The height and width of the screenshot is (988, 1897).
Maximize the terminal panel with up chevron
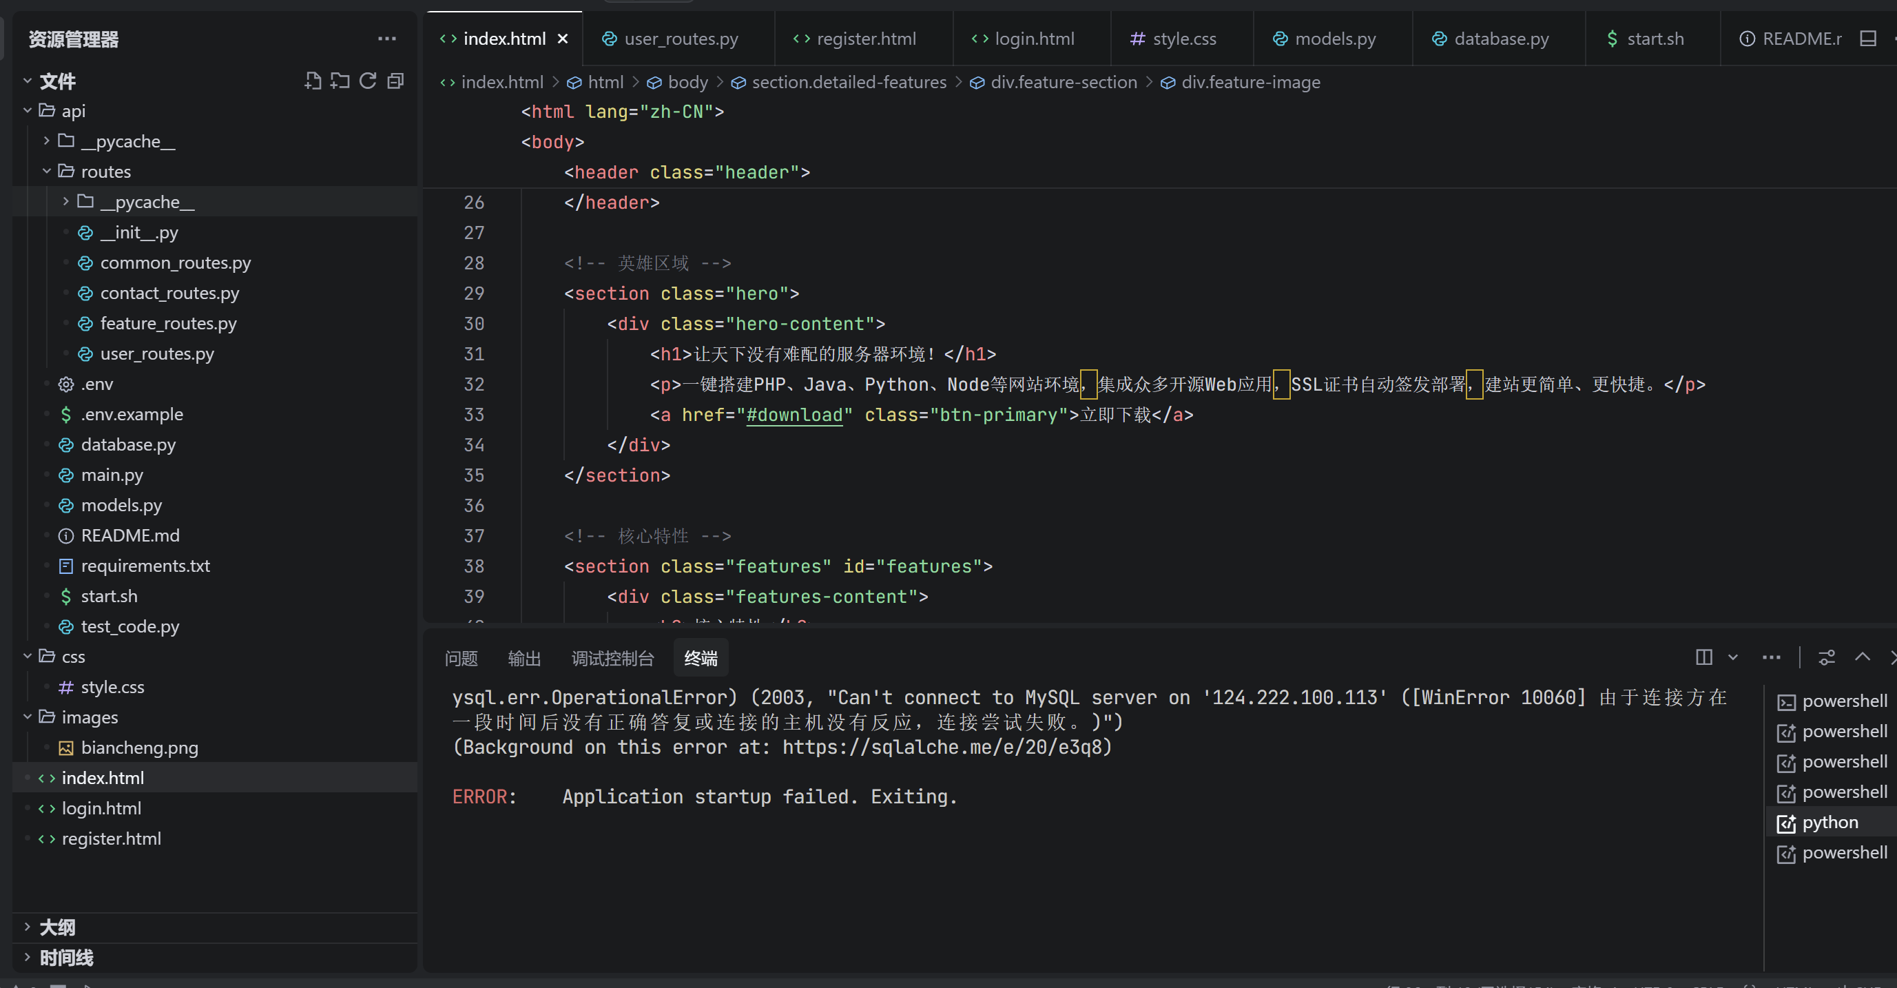tap(1863, 657)
